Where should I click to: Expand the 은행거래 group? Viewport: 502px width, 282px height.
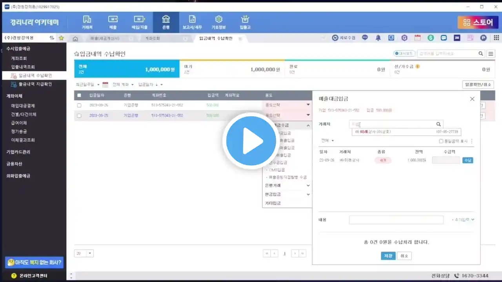[287, 185]
